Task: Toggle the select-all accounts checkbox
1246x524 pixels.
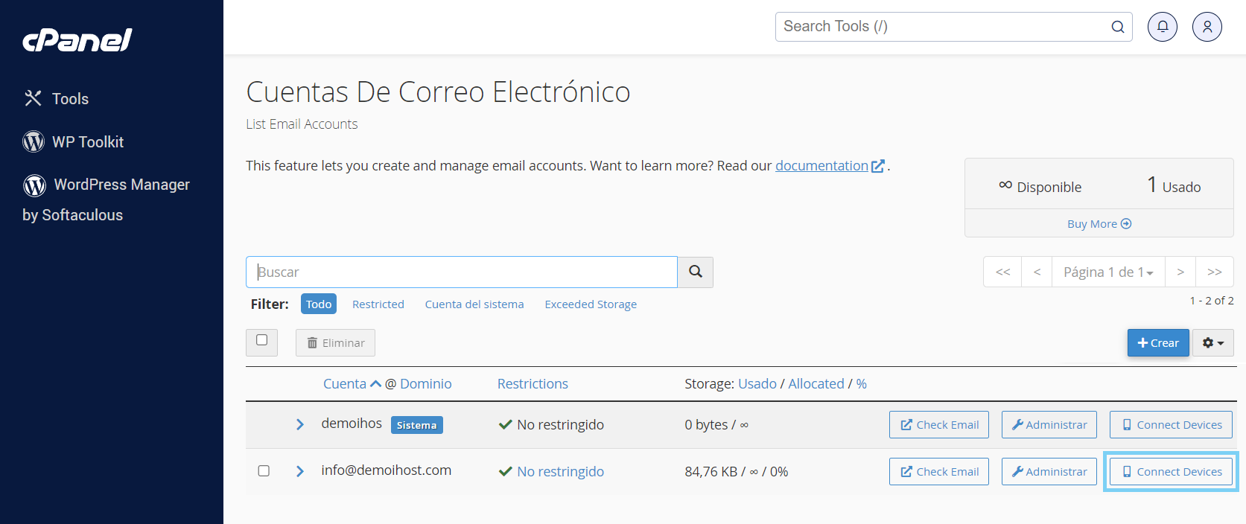Action: [x=261, y=340]
